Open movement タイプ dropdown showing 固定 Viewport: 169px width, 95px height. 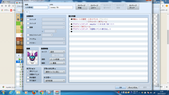57,52
